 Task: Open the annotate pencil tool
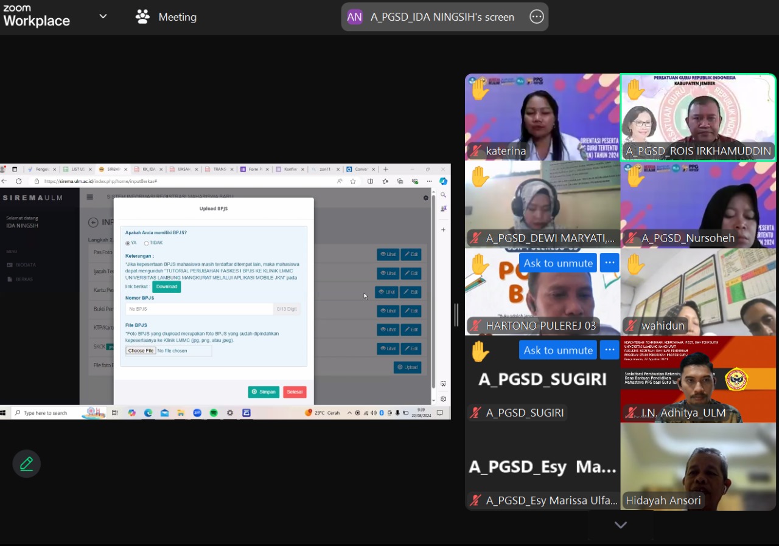tap(26, 465)
